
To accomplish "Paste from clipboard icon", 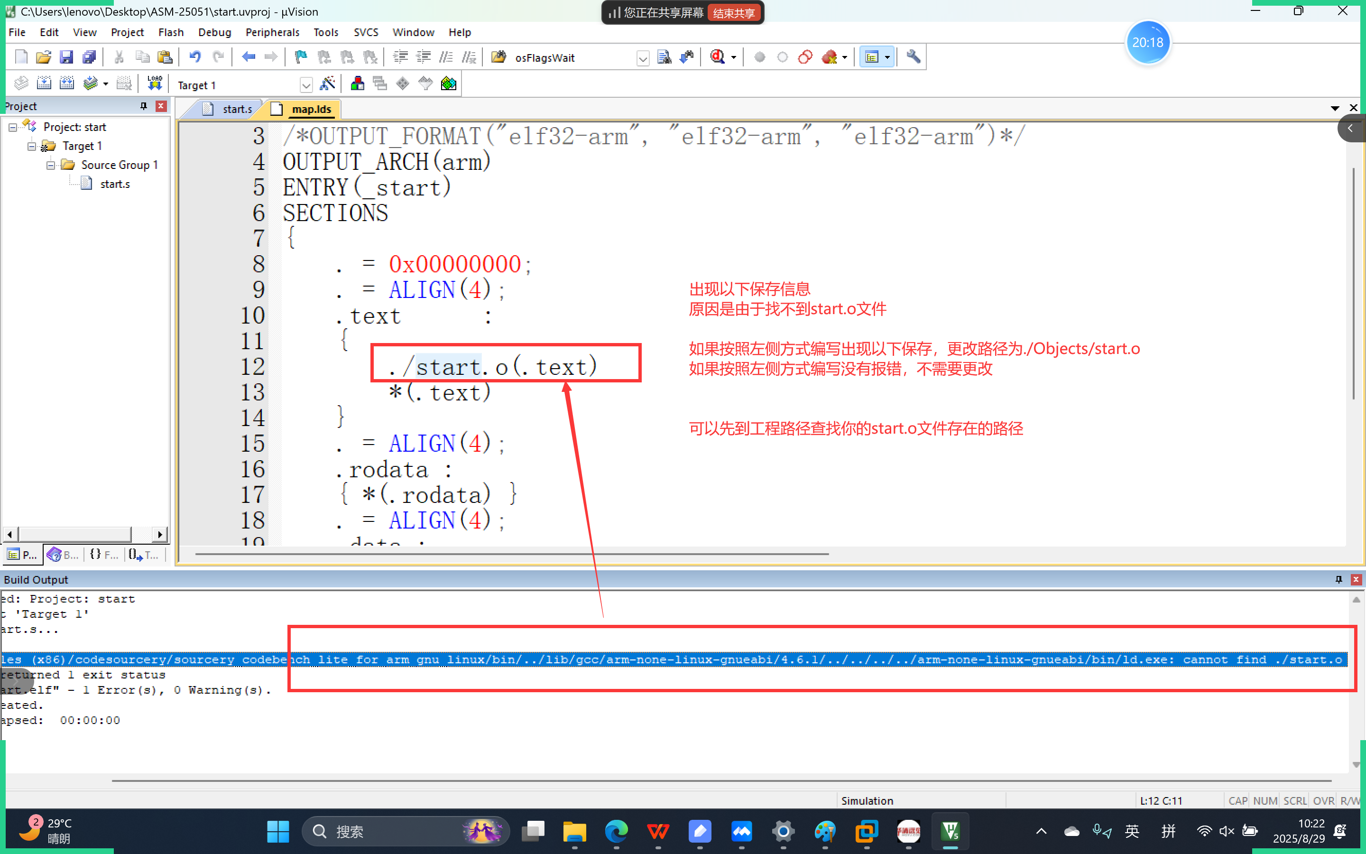I will (x=165, y=57).
